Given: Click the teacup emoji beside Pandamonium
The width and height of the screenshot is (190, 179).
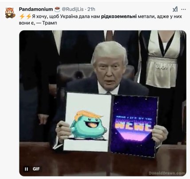Looking at the screenshot, I should coord(57,9).
